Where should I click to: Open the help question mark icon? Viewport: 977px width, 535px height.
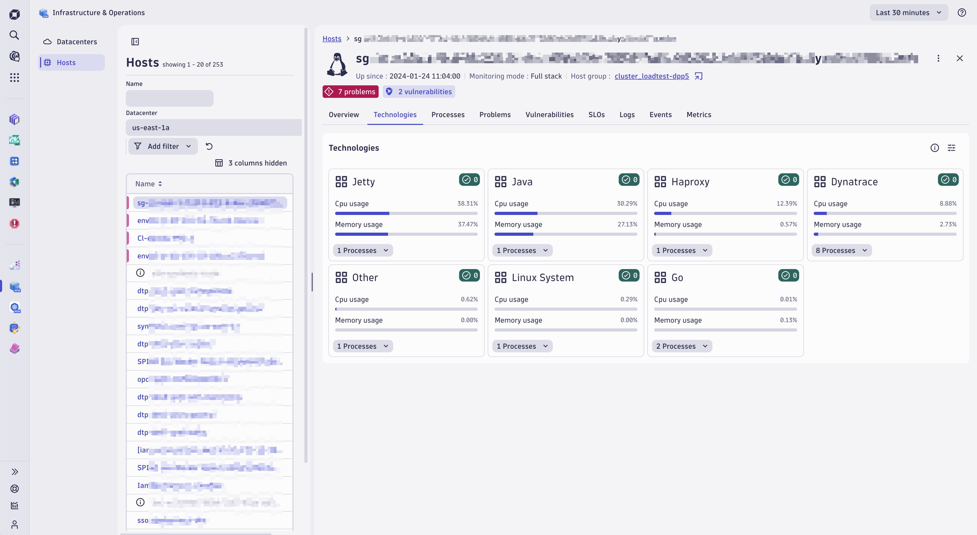tap(961, 12)
